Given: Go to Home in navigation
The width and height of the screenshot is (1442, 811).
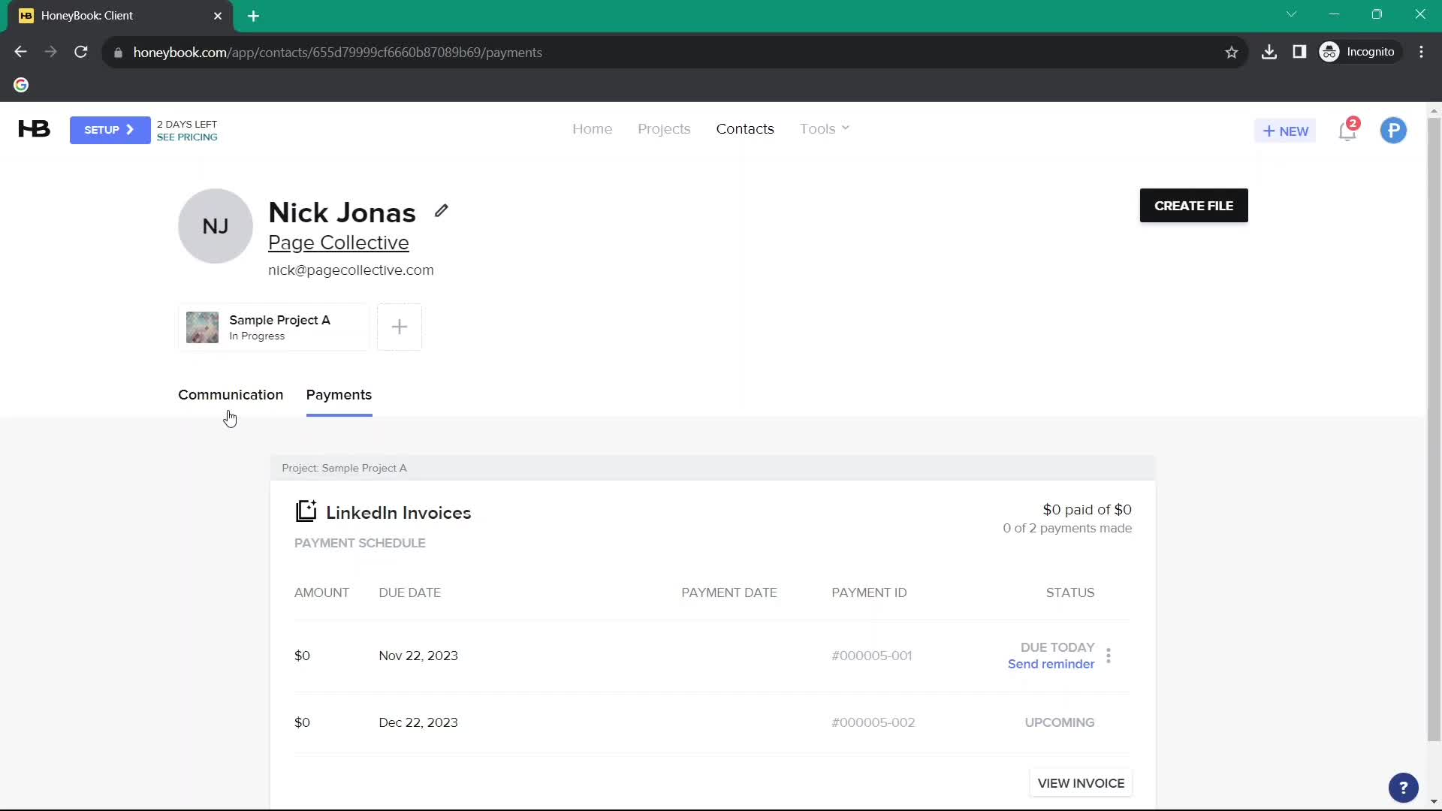Looking at the screenshot, I should 592,128.
